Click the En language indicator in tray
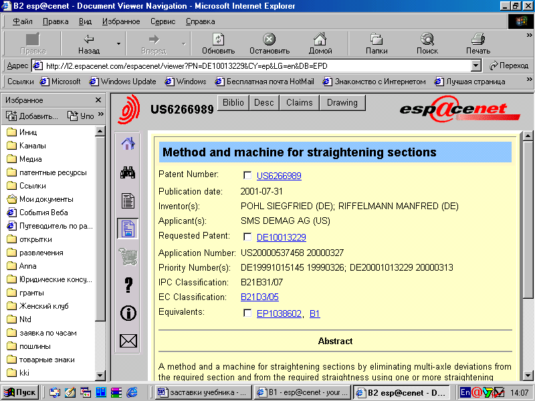535x401 pixels. point(465,392)
